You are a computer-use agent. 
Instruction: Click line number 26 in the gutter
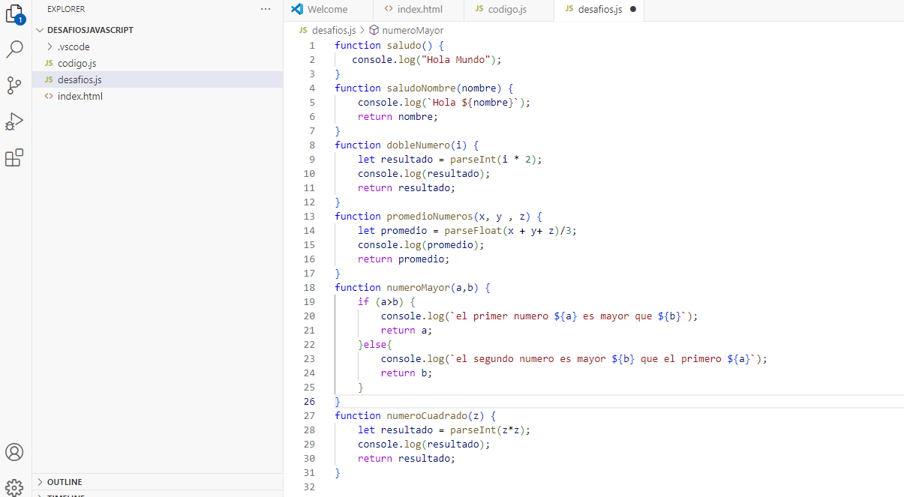click(x=310, y=401)
